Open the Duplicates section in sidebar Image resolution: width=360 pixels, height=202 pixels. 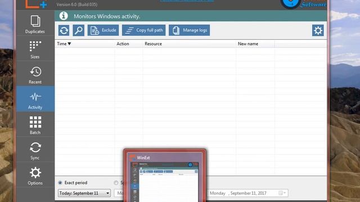[35, 23]
